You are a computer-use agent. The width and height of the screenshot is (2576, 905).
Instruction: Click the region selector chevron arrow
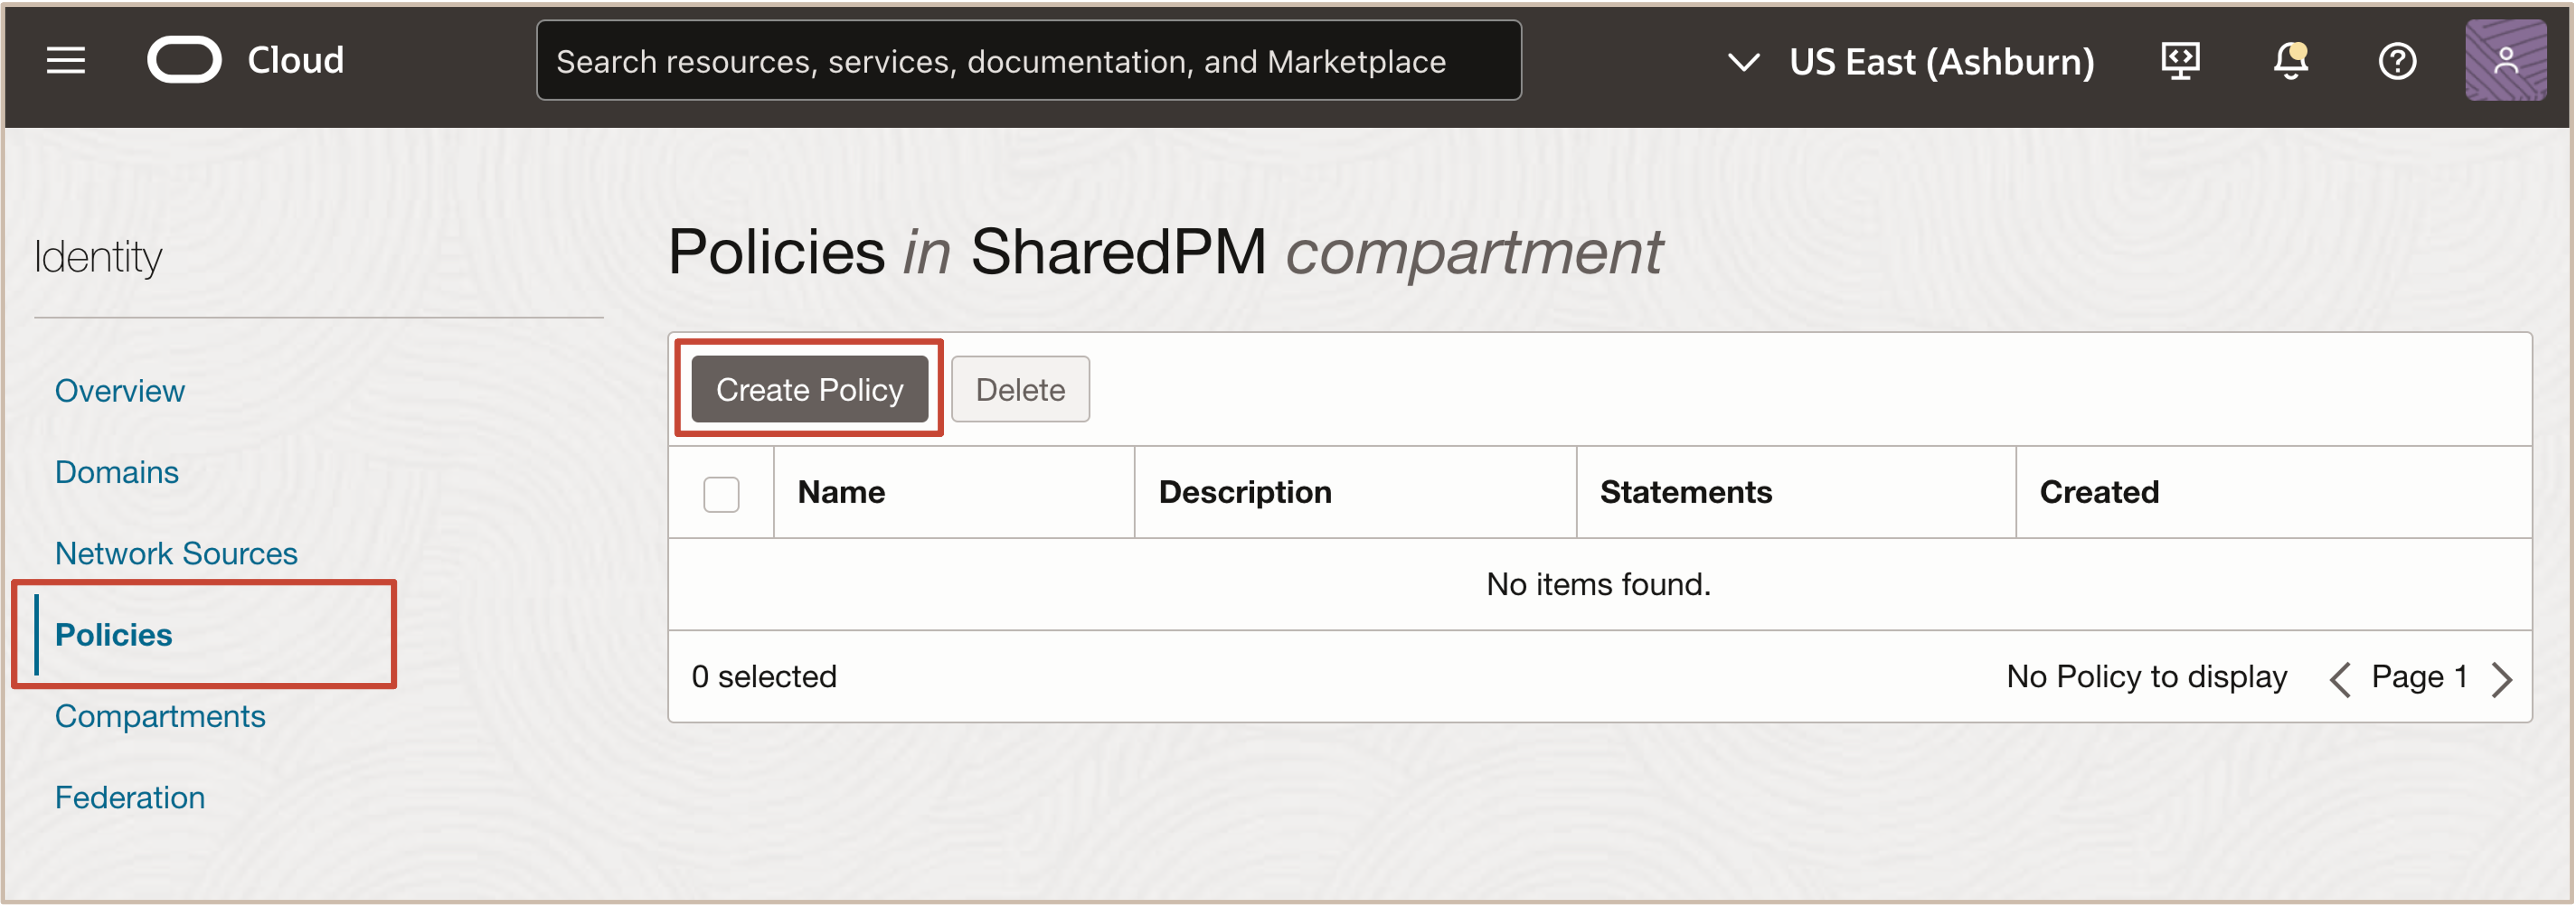click(1743, 62)
